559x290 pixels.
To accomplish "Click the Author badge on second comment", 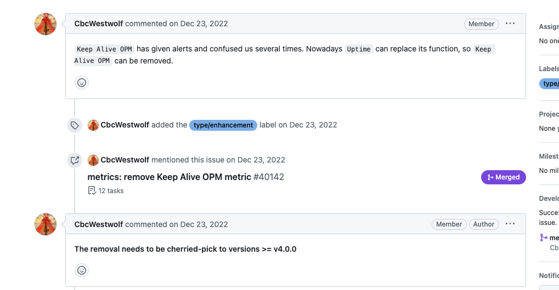I will tap(483, 224).
